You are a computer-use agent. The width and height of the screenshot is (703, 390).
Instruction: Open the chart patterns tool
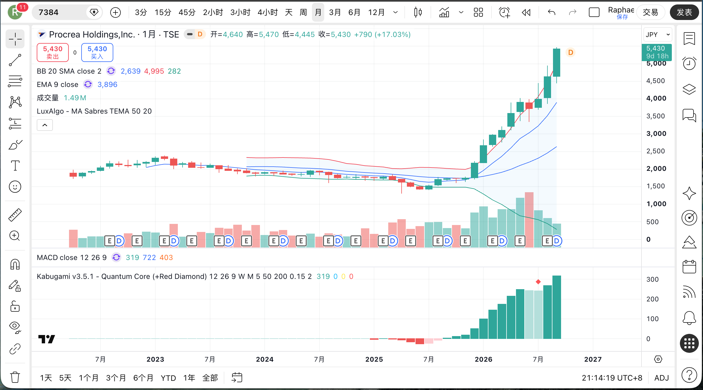[15, 102]
